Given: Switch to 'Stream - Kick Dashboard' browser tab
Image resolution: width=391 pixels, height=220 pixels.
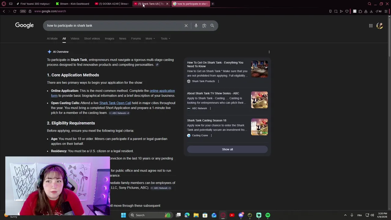Looking at the screenshot, I should pos(73,4).
